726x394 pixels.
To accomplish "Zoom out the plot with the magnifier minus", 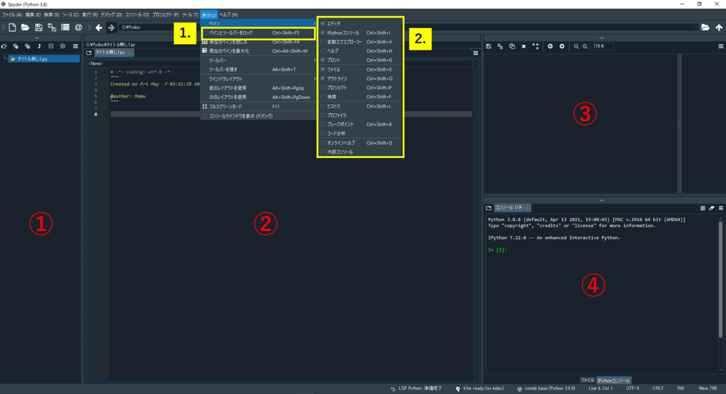I will tap(577, 46).
